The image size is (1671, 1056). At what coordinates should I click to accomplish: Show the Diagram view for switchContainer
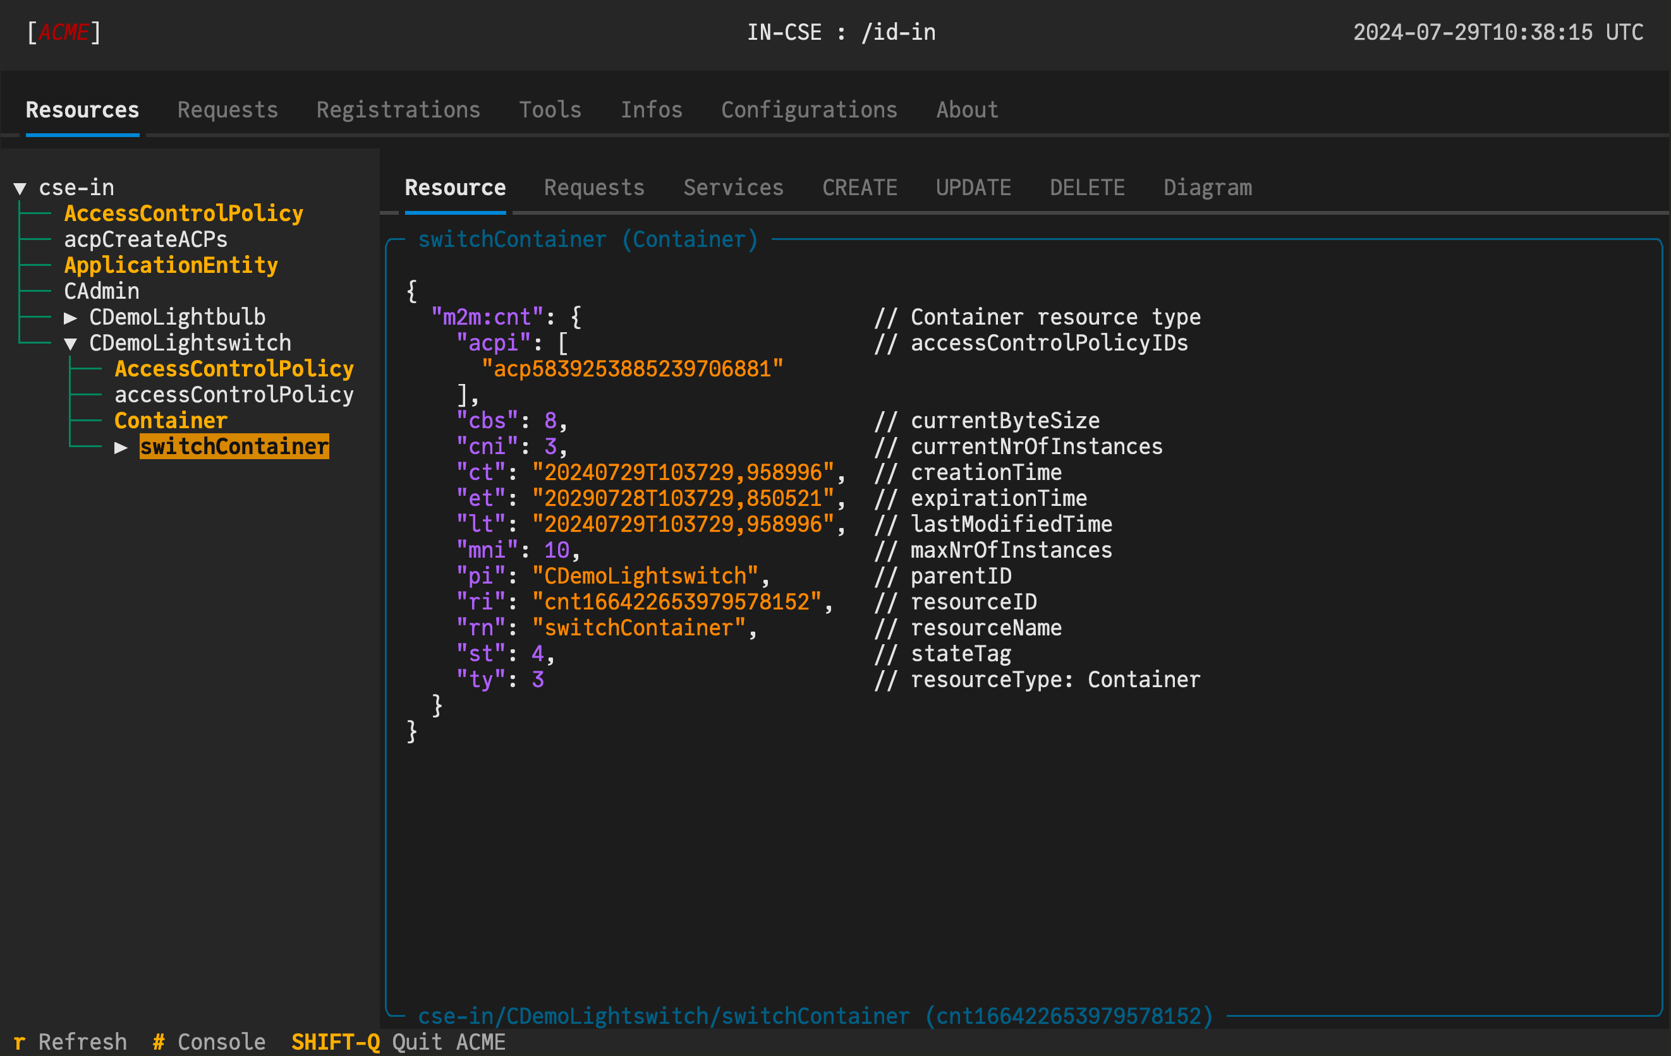point(1208,187)
